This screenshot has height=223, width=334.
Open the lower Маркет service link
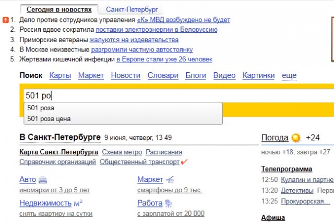(x=150, y=179)
